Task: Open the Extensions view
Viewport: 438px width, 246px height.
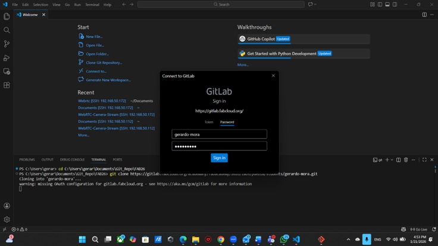Action: click(7, 85)
